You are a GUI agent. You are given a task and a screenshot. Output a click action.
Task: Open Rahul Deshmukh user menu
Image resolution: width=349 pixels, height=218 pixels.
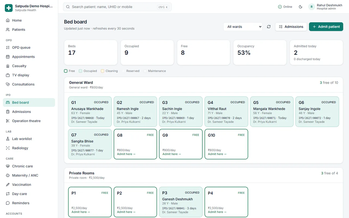325,7
